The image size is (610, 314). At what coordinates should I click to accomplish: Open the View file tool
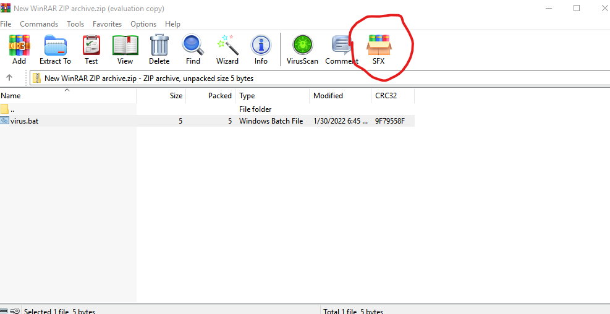coord(125,49)
